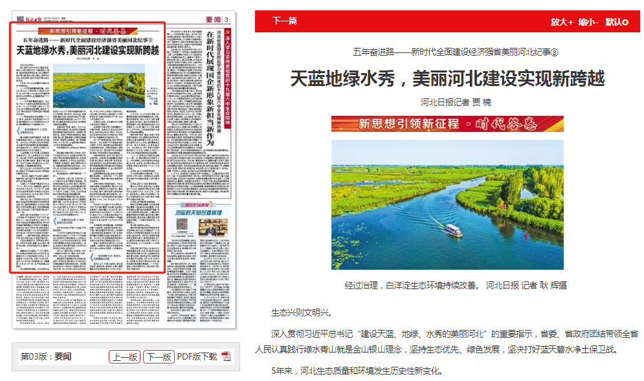Click the PDF download icon
The height and width of the screenshot is (381, 644).
tap(227, 357)
